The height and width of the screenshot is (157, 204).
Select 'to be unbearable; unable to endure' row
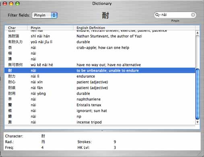click(x=100, y=70)
